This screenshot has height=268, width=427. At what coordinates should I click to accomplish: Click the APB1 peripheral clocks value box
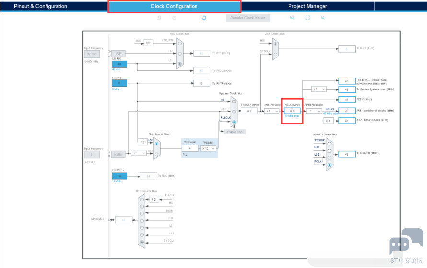coord(347,111)
